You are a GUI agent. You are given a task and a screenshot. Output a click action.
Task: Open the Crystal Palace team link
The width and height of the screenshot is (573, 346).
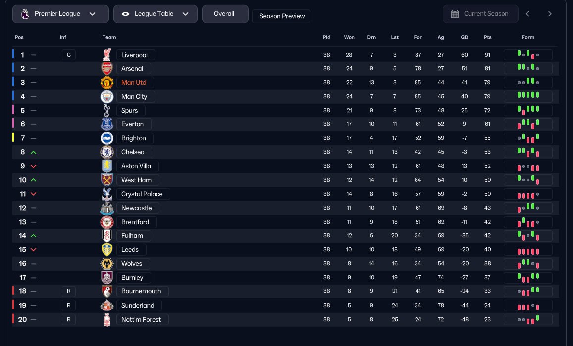click(142, 194)
